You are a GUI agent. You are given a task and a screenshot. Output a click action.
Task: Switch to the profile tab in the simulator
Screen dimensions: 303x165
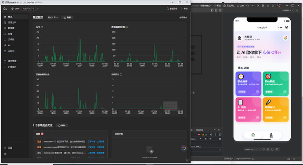pyautogui.click(x=271, y=135)
